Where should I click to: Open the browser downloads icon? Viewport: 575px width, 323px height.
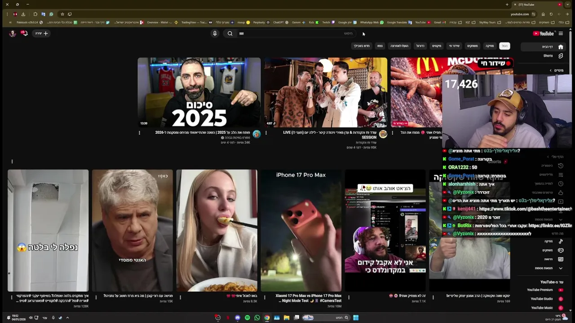click(x=23, y=14)
